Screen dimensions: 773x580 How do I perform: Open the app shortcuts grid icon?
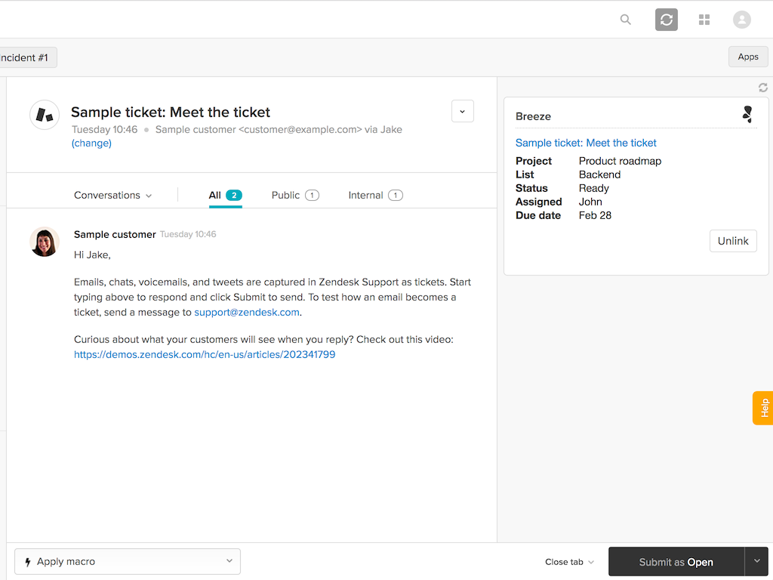[704, 20]
